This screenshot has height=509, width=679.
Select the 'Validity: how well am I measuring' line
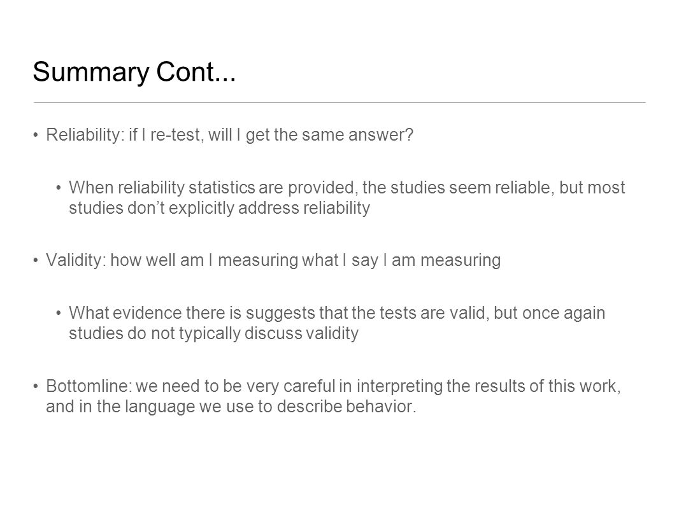click(x=273, y=260)
